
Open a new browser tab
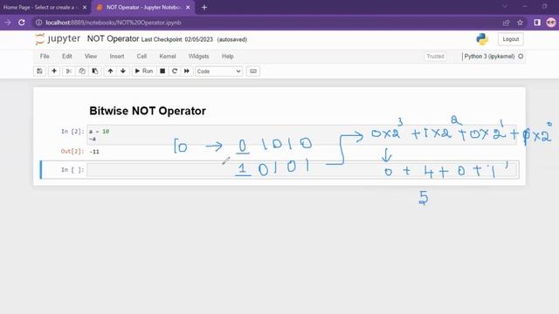pyautogui.click(x=204, y=7)
